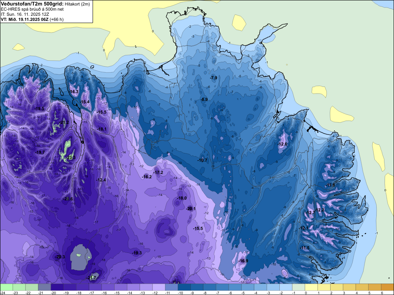Image resolution: width=394 pixels, height=295 pixels.
Task: Click the -20.1 temperature value
Action: click(191, 209)
